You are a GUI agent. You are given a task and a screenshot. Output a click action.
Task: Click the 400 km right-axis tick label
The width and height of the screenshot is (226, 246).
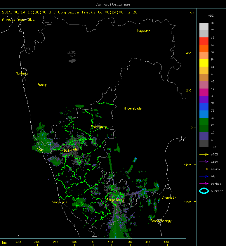(x=189, y=53)
